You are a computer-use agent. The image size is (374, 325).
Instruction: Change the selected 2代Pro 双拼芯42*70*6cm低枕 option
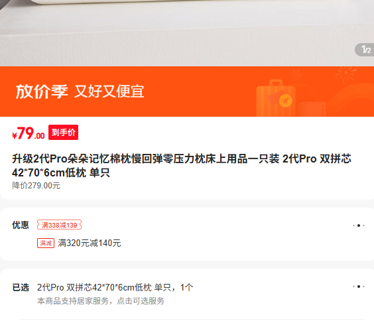pos(115,288)
